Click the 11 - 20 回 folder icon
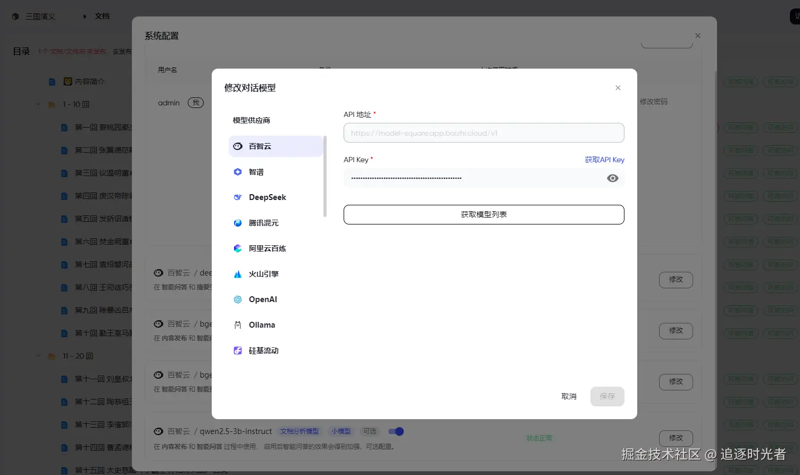 (x=52, y=356)
